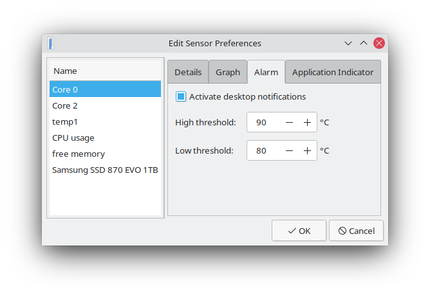Image resolution: width=430 pixels, height=295 pixels.
Task: Increase High threshold with plus button
Action: point(308,122)
